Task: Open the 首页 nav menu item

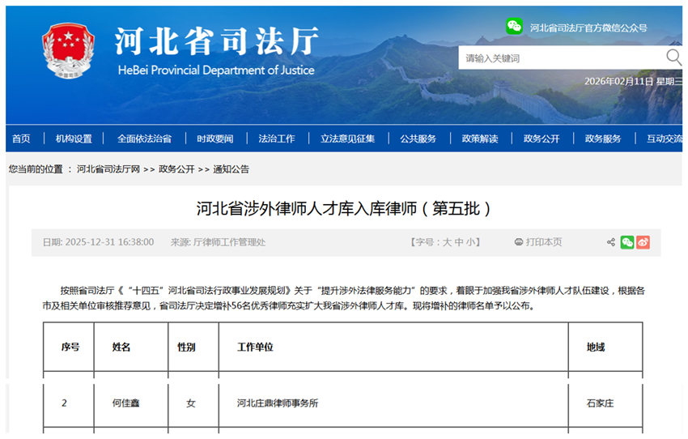Action: coord(21,139)
